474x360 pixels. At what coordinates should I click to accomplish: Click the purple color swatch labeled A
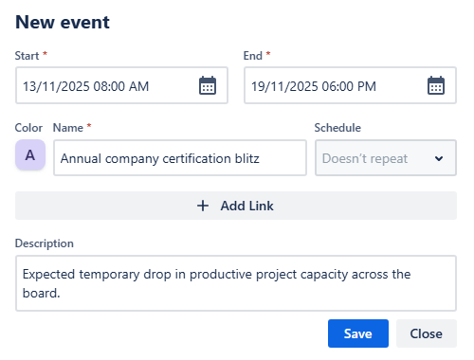(x=30, y=155)
